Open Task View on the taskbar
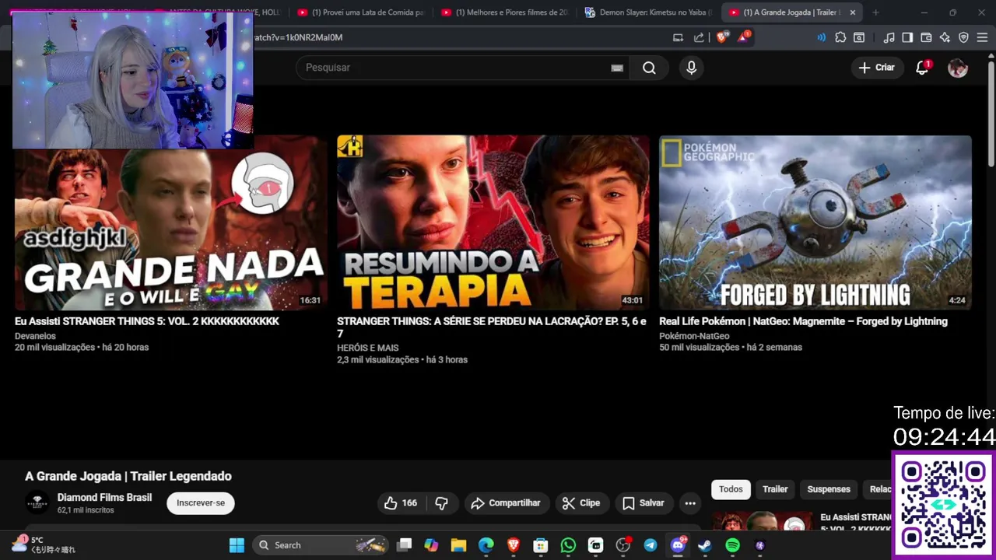The width and height of the screenshot is (996, 560). [x=404, y=545]
